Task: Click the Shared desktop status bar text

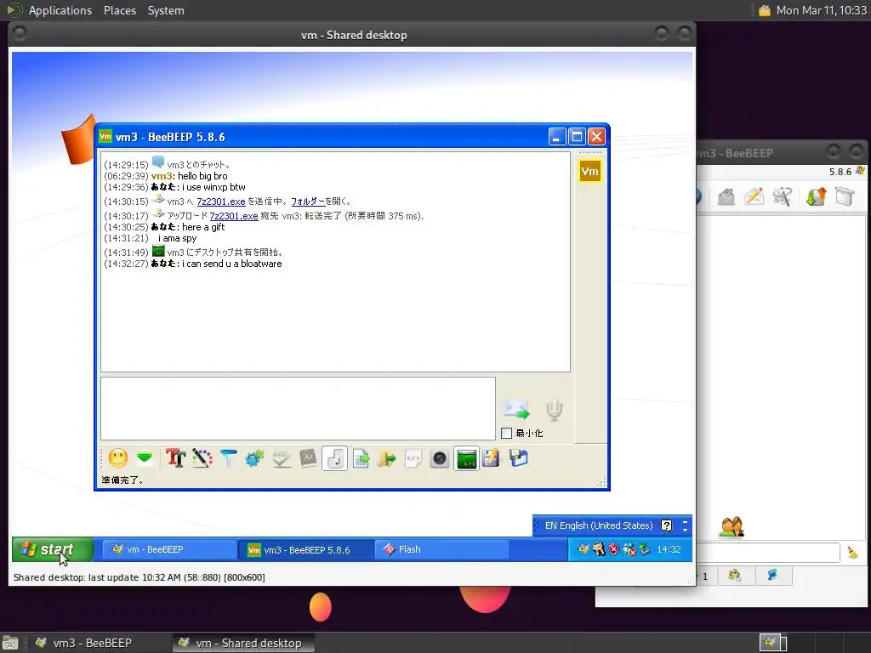Action: point(139,577)
